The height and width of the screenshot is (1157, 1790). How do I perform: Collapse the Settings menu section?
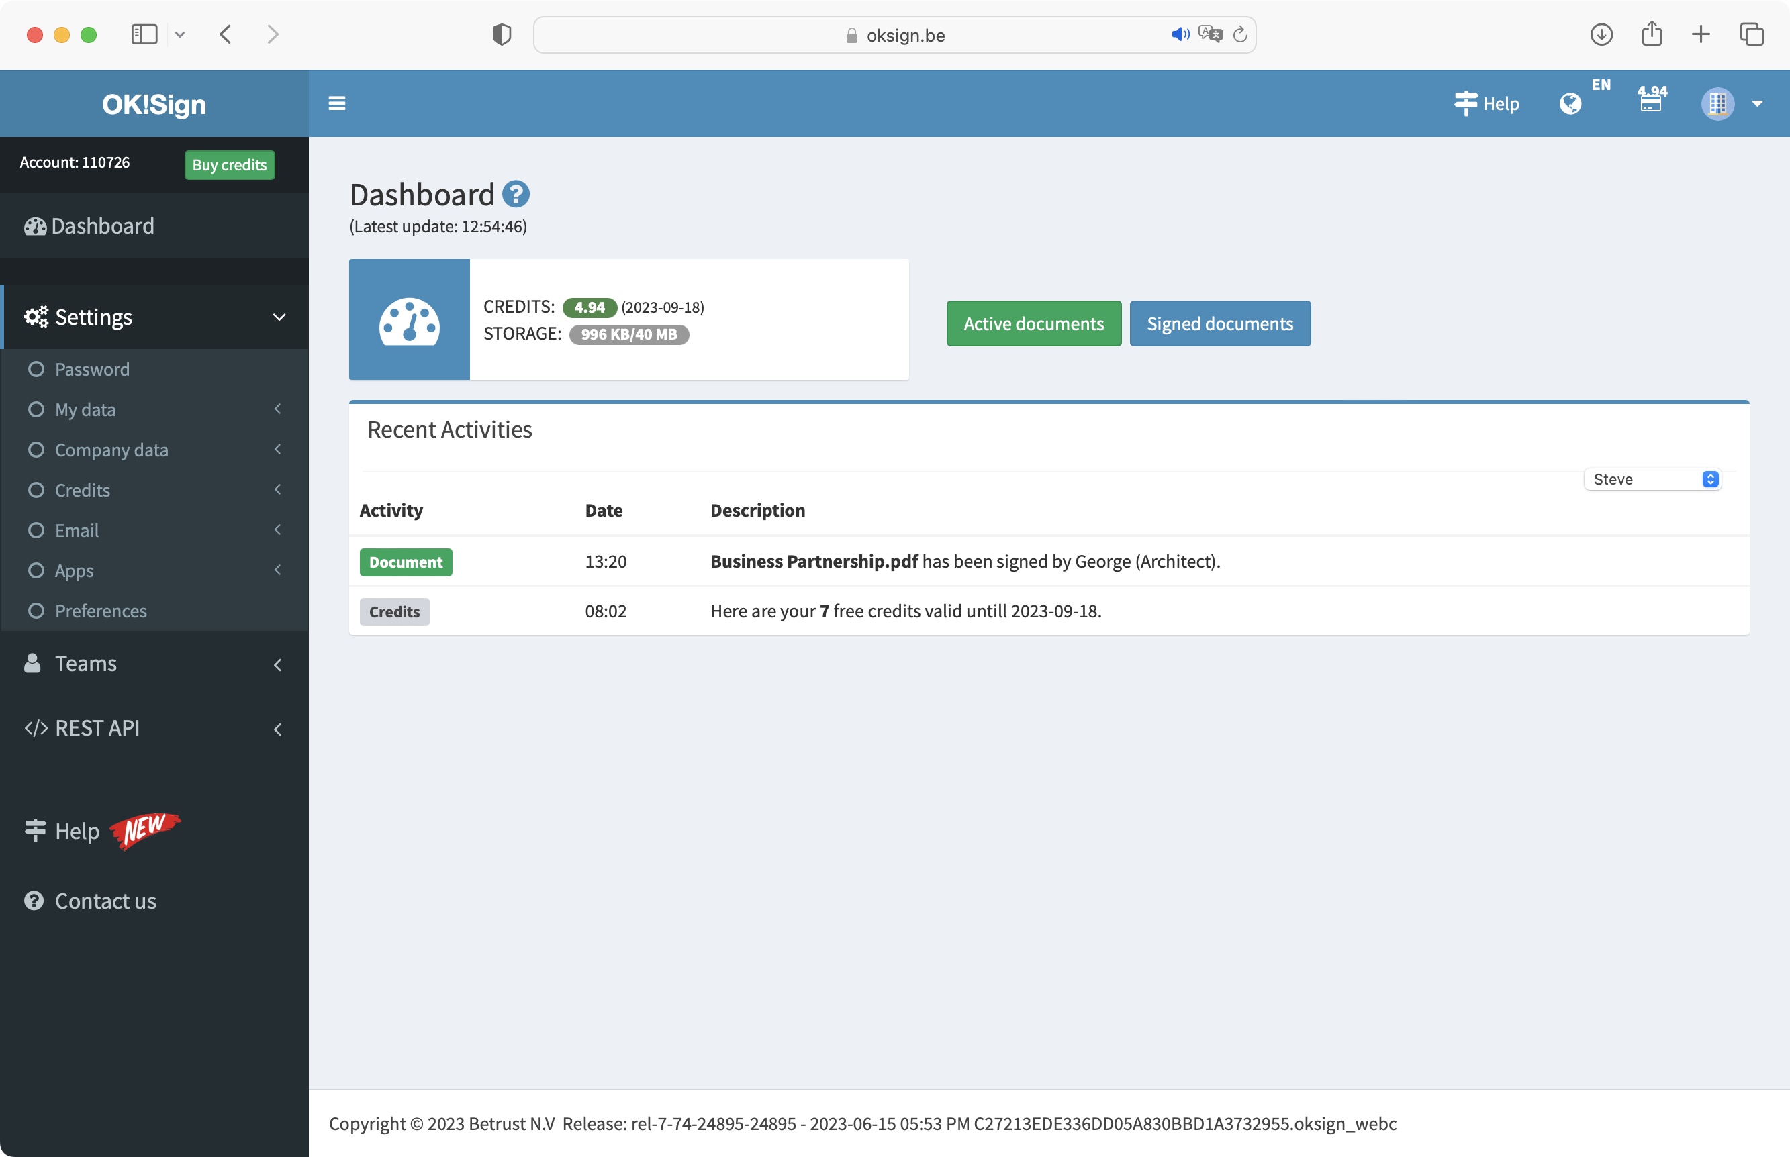coord(154,317)
